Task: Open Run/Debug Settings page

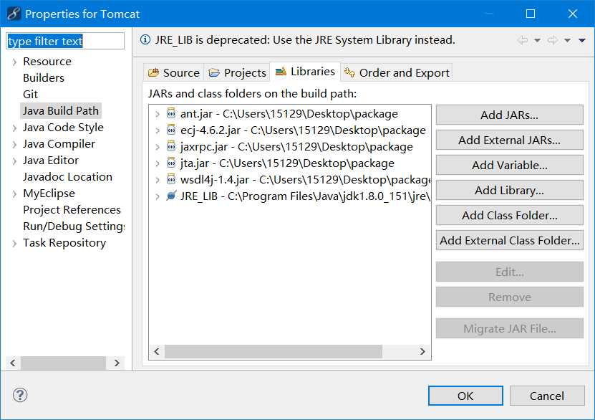Action: 74,226
